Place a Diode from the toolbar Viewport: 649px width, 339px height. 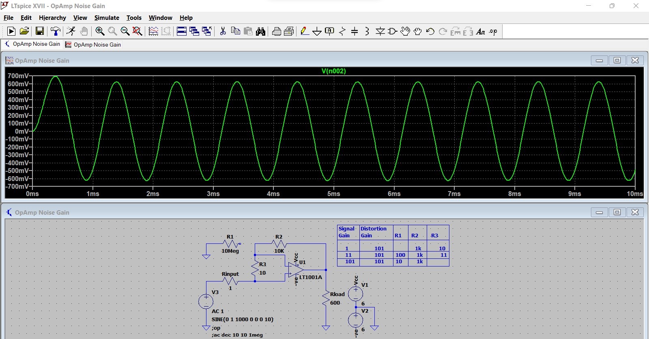point(380,31)
